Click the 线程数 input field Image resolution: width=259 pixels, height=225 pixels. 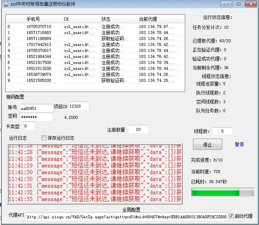[222, 132]
